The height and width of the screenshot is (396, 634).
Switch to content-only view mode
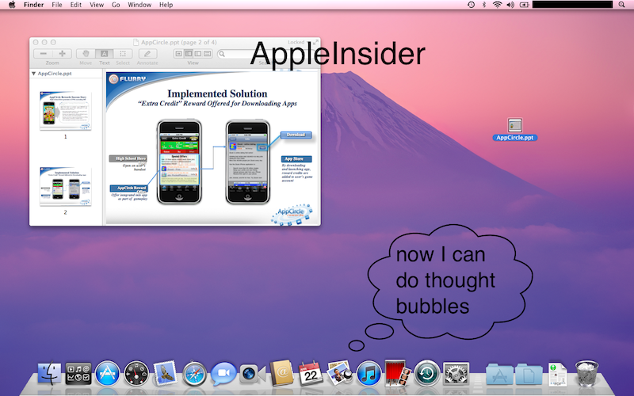[x=179, y=54]
